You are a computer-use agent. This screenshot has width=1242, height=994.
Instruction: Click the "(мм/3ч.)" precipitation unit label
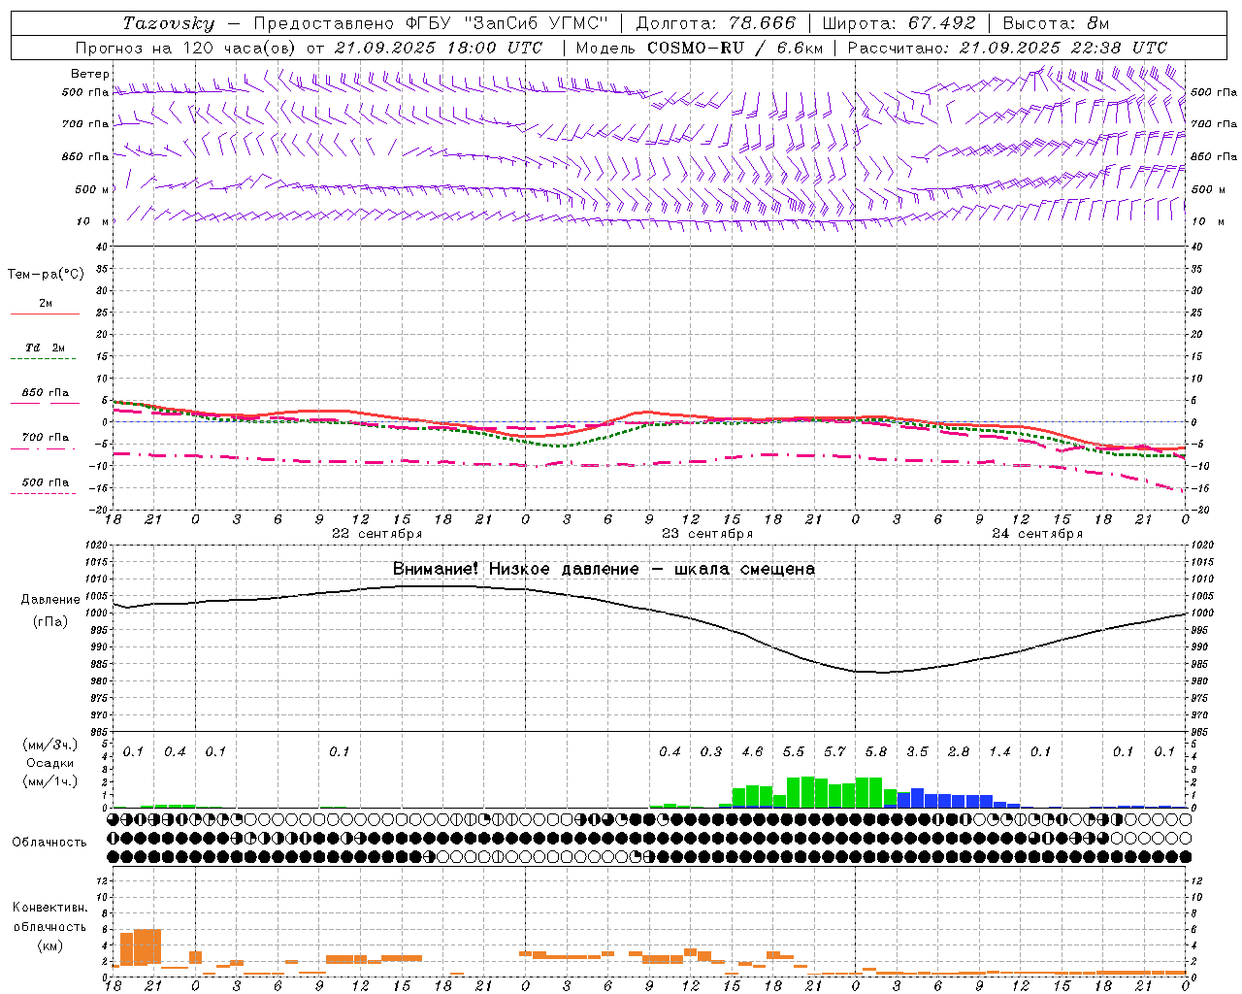[49, 745]
